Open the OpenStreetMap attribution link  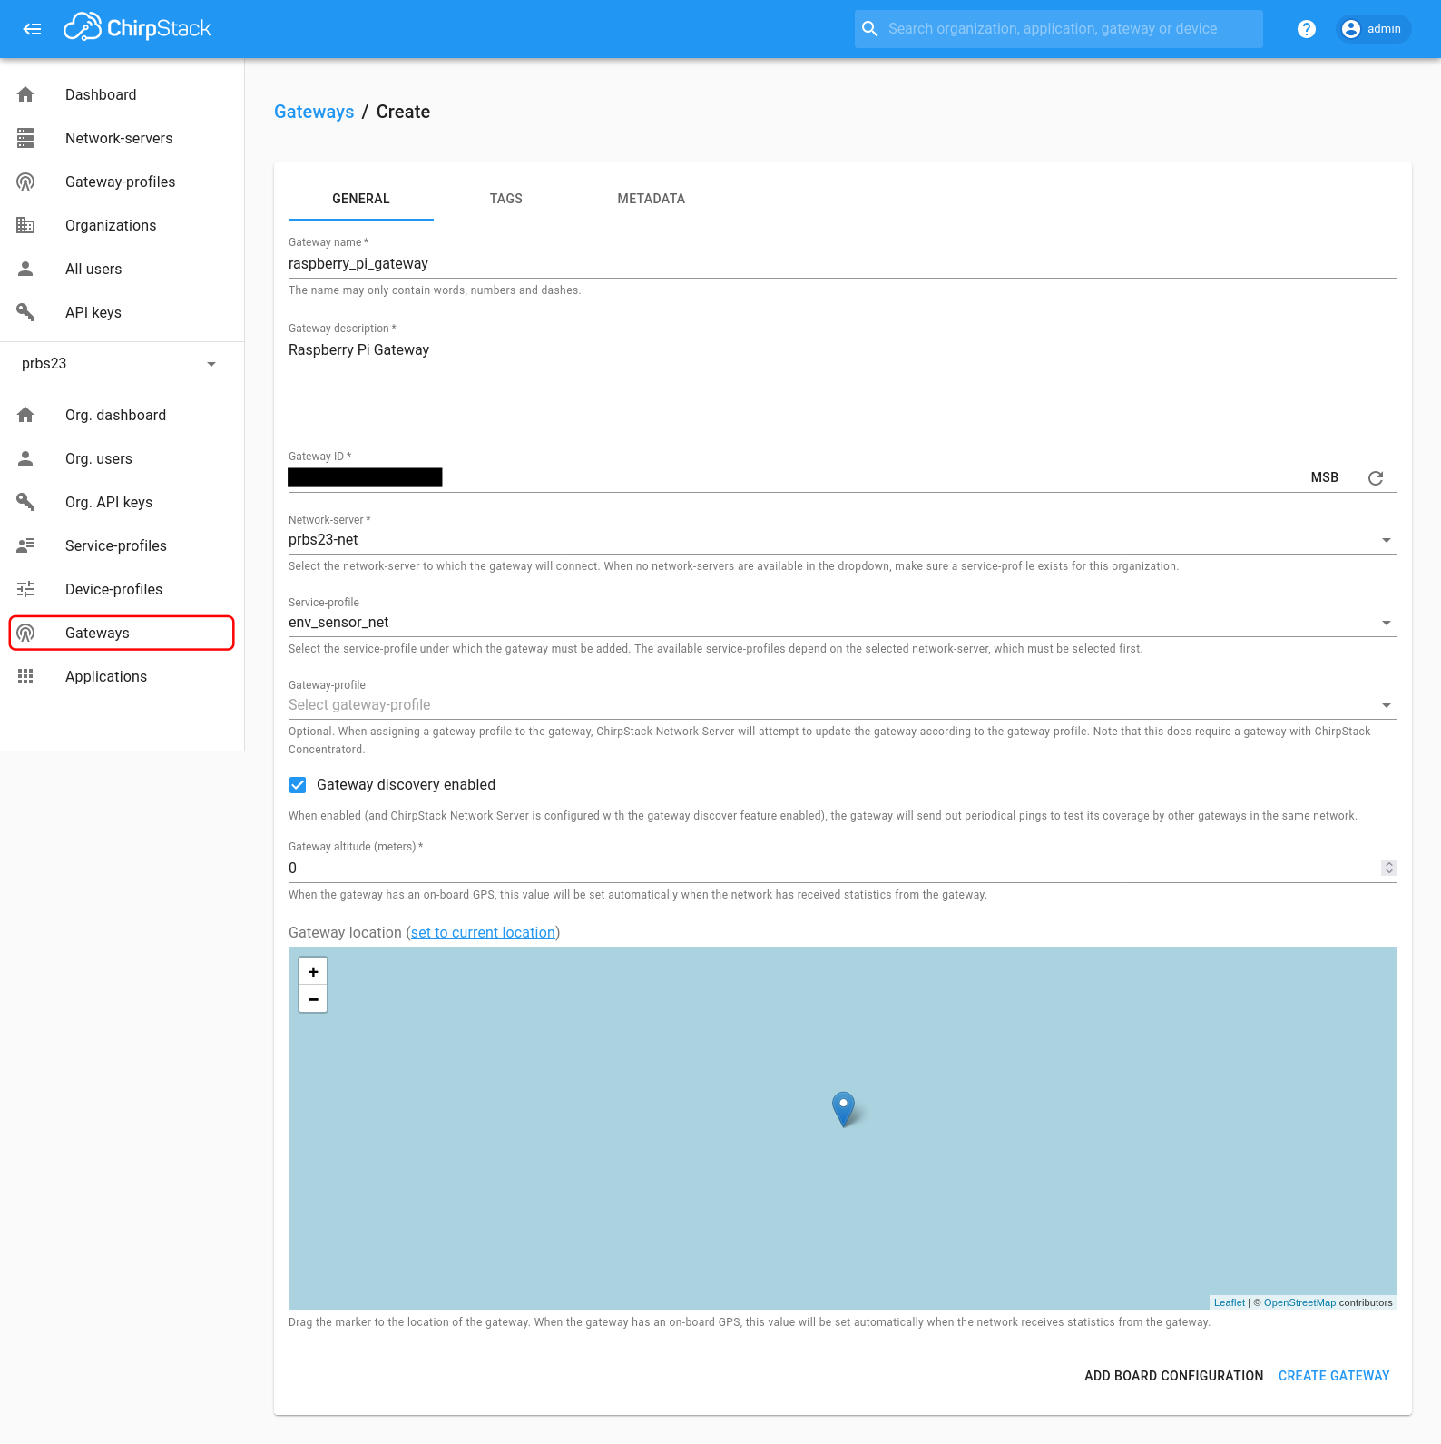[x=1299, y=1302]
